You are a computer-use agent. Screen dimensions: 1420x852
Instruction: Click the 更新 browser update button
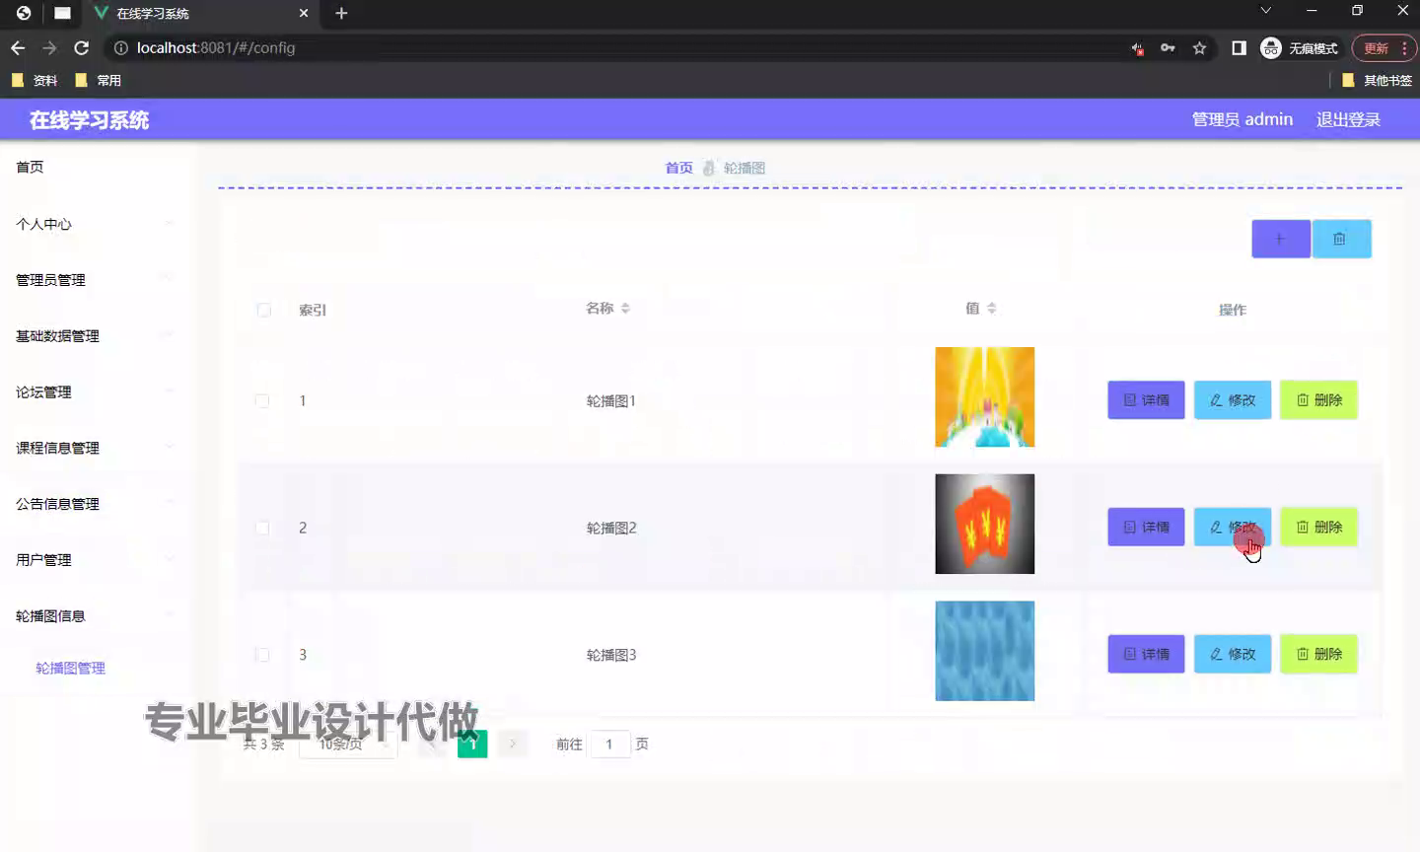1384,47
